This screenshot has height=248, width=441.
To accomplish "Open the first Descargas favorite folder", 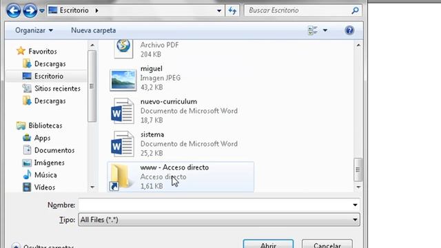I will click(50, 64).
